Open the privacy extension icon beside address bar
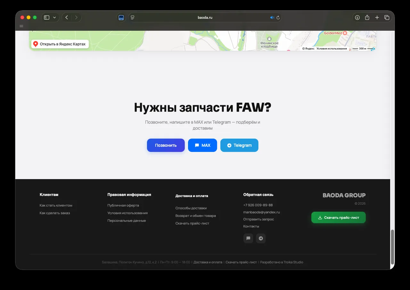This screenshot has height=290, width=410. [121, 17]
